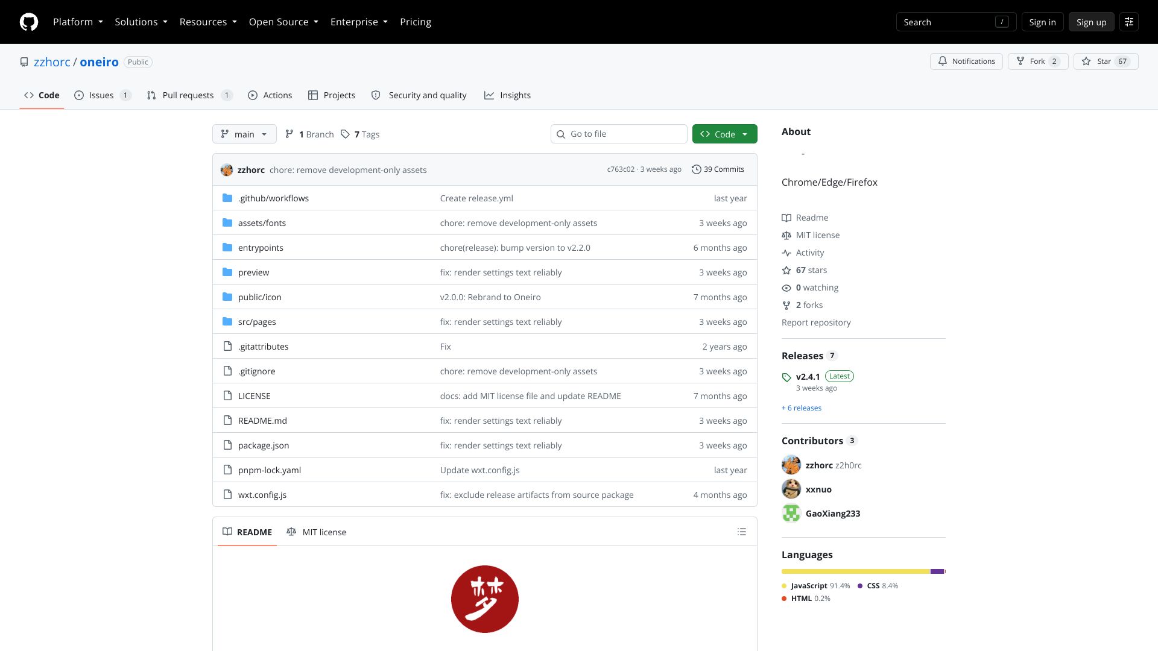Viewport: 1158px width, 651px height.
Task: Expand the Resources menu
Action: tap(208, 22)
